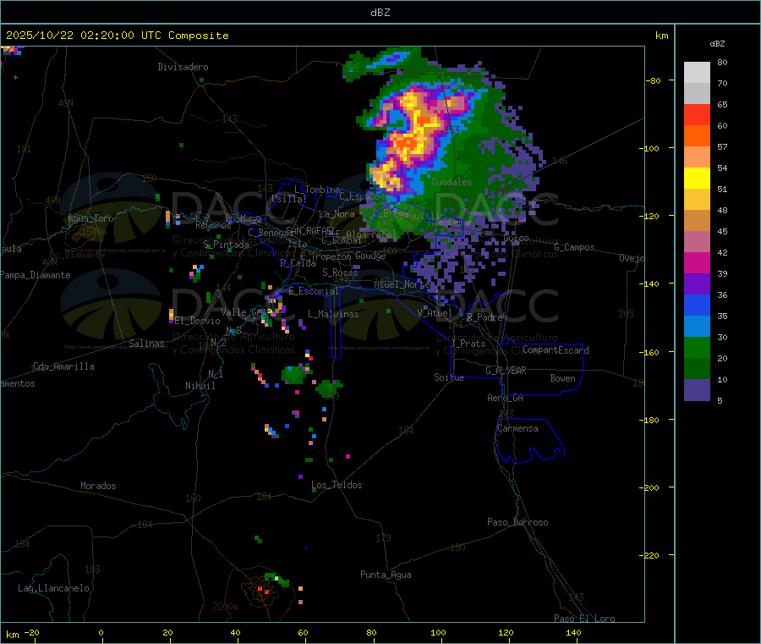
Task: Click the E_Escorial map label
Action: click(x=314, y=291)
